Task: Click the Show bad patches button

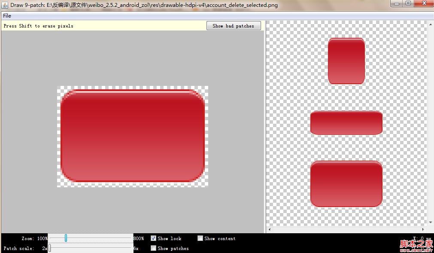Action: (x=233, y=26)
